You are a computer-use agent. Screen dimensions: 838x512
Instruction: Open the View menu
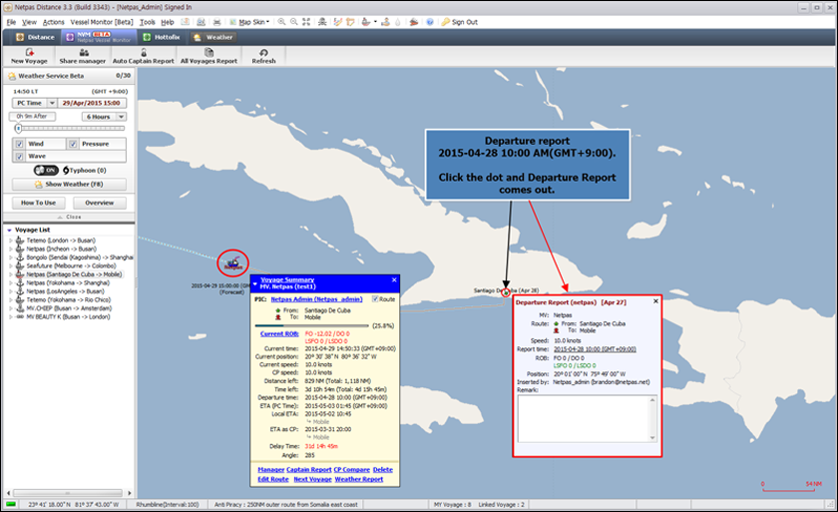click(x=29, y=22)
